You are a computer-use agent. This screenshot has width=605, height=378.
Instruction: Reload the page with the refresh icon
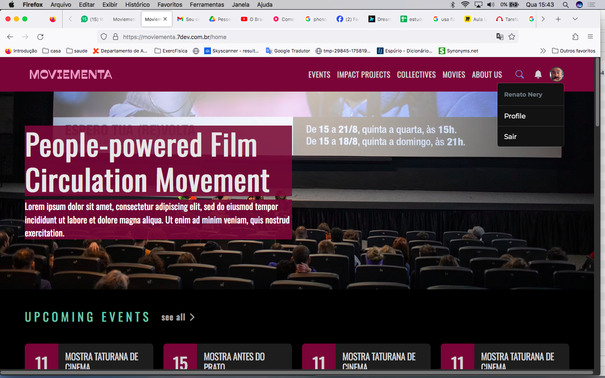click(40, 37)
